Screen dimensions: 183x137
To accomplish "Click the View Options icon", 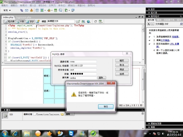I will tap(101, 21).
